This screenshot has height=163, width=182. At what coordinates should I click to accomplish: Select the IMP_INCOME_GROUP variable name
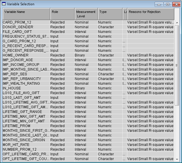point(21,65)
